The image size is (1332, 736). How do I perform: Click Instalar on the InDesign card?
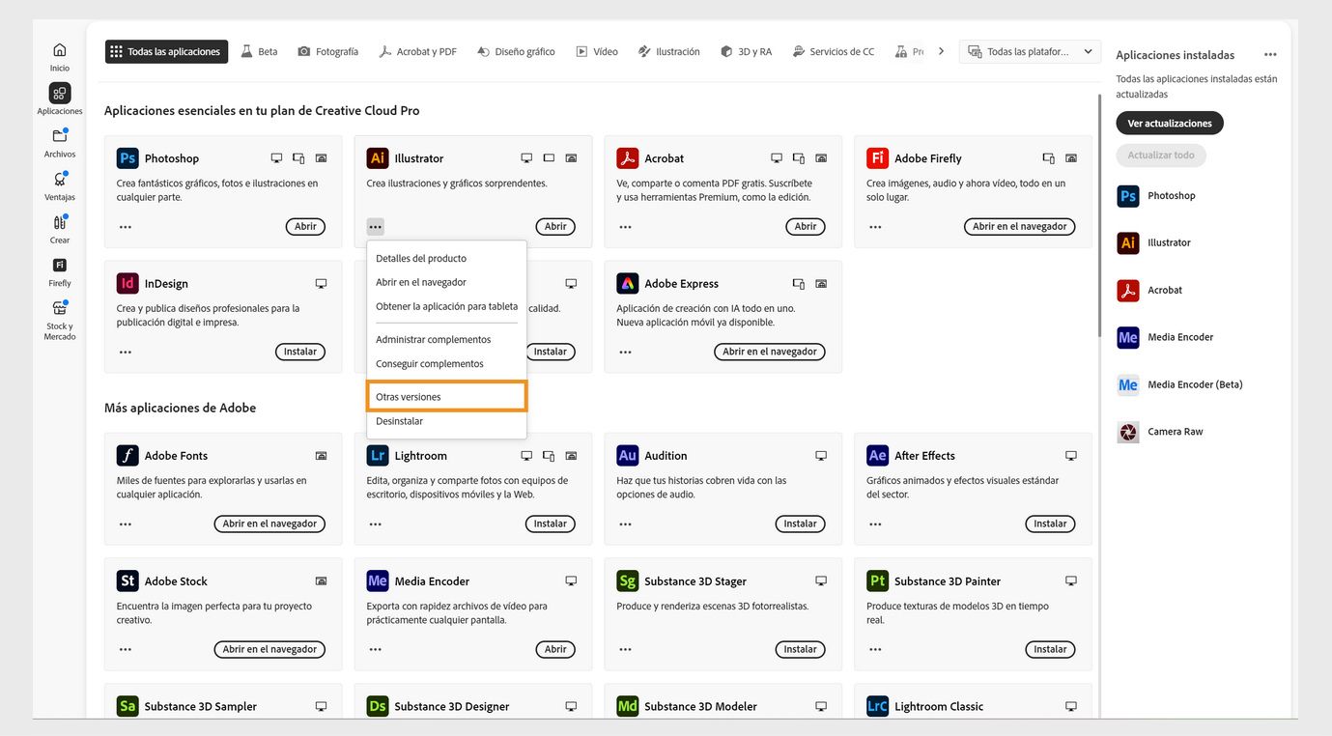[x=300, y=353]
